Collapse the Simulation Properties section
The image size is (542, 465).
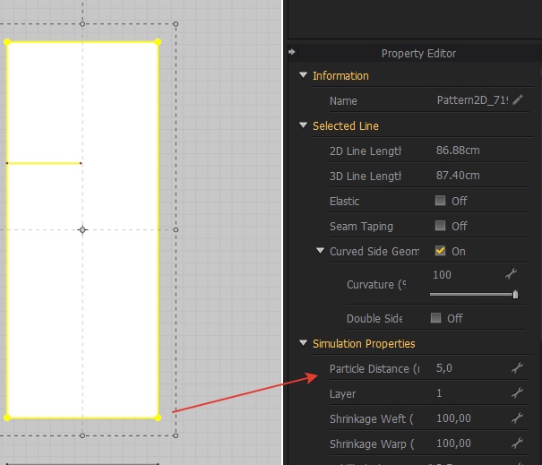coord(303,343)
